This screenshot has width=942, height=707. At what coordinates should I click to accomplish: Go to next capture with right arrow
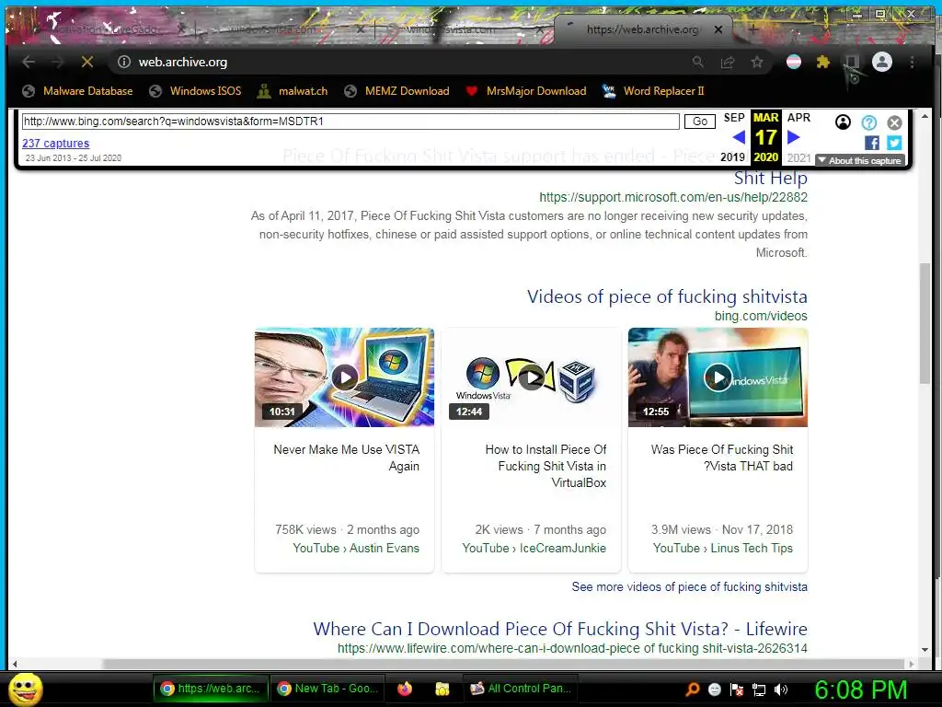tap(794, 137)
